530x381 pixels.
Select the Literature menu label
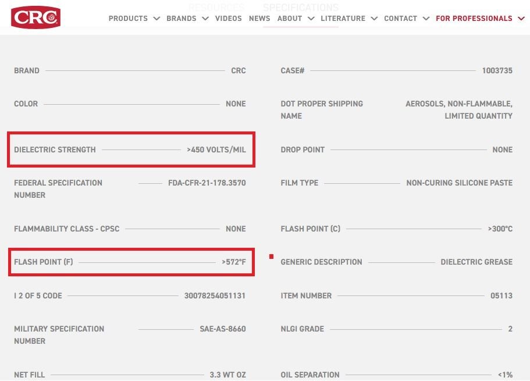click(x=343, y=19)
